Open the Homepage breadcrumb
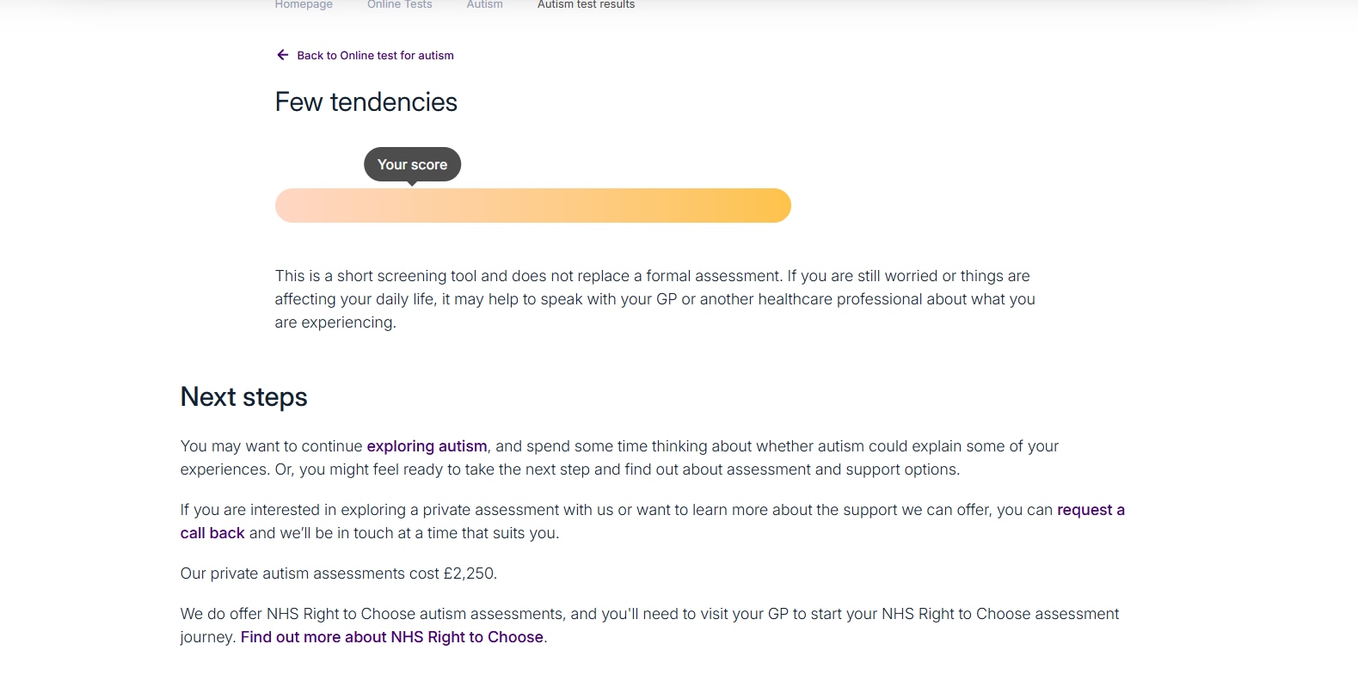The image size is (1358, 687). click(304, 5)
